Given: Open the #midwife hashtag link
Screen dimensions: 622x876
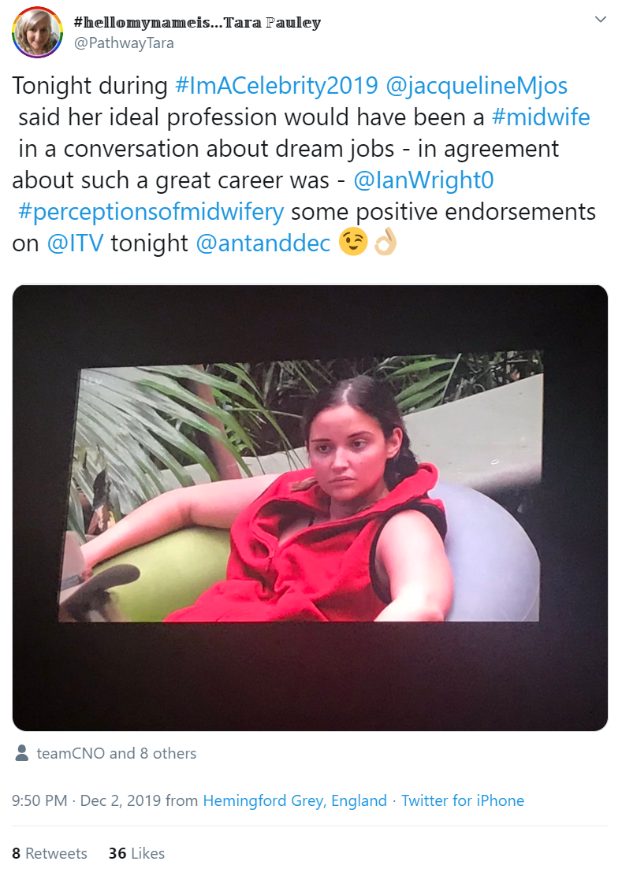Looking at the screenshot, I should pyautogui.click(x=541, y=117).
